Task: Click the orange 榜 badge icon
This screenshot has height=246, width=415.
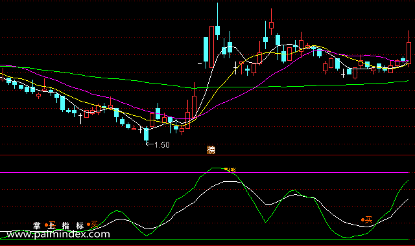Action: point(211,150)
